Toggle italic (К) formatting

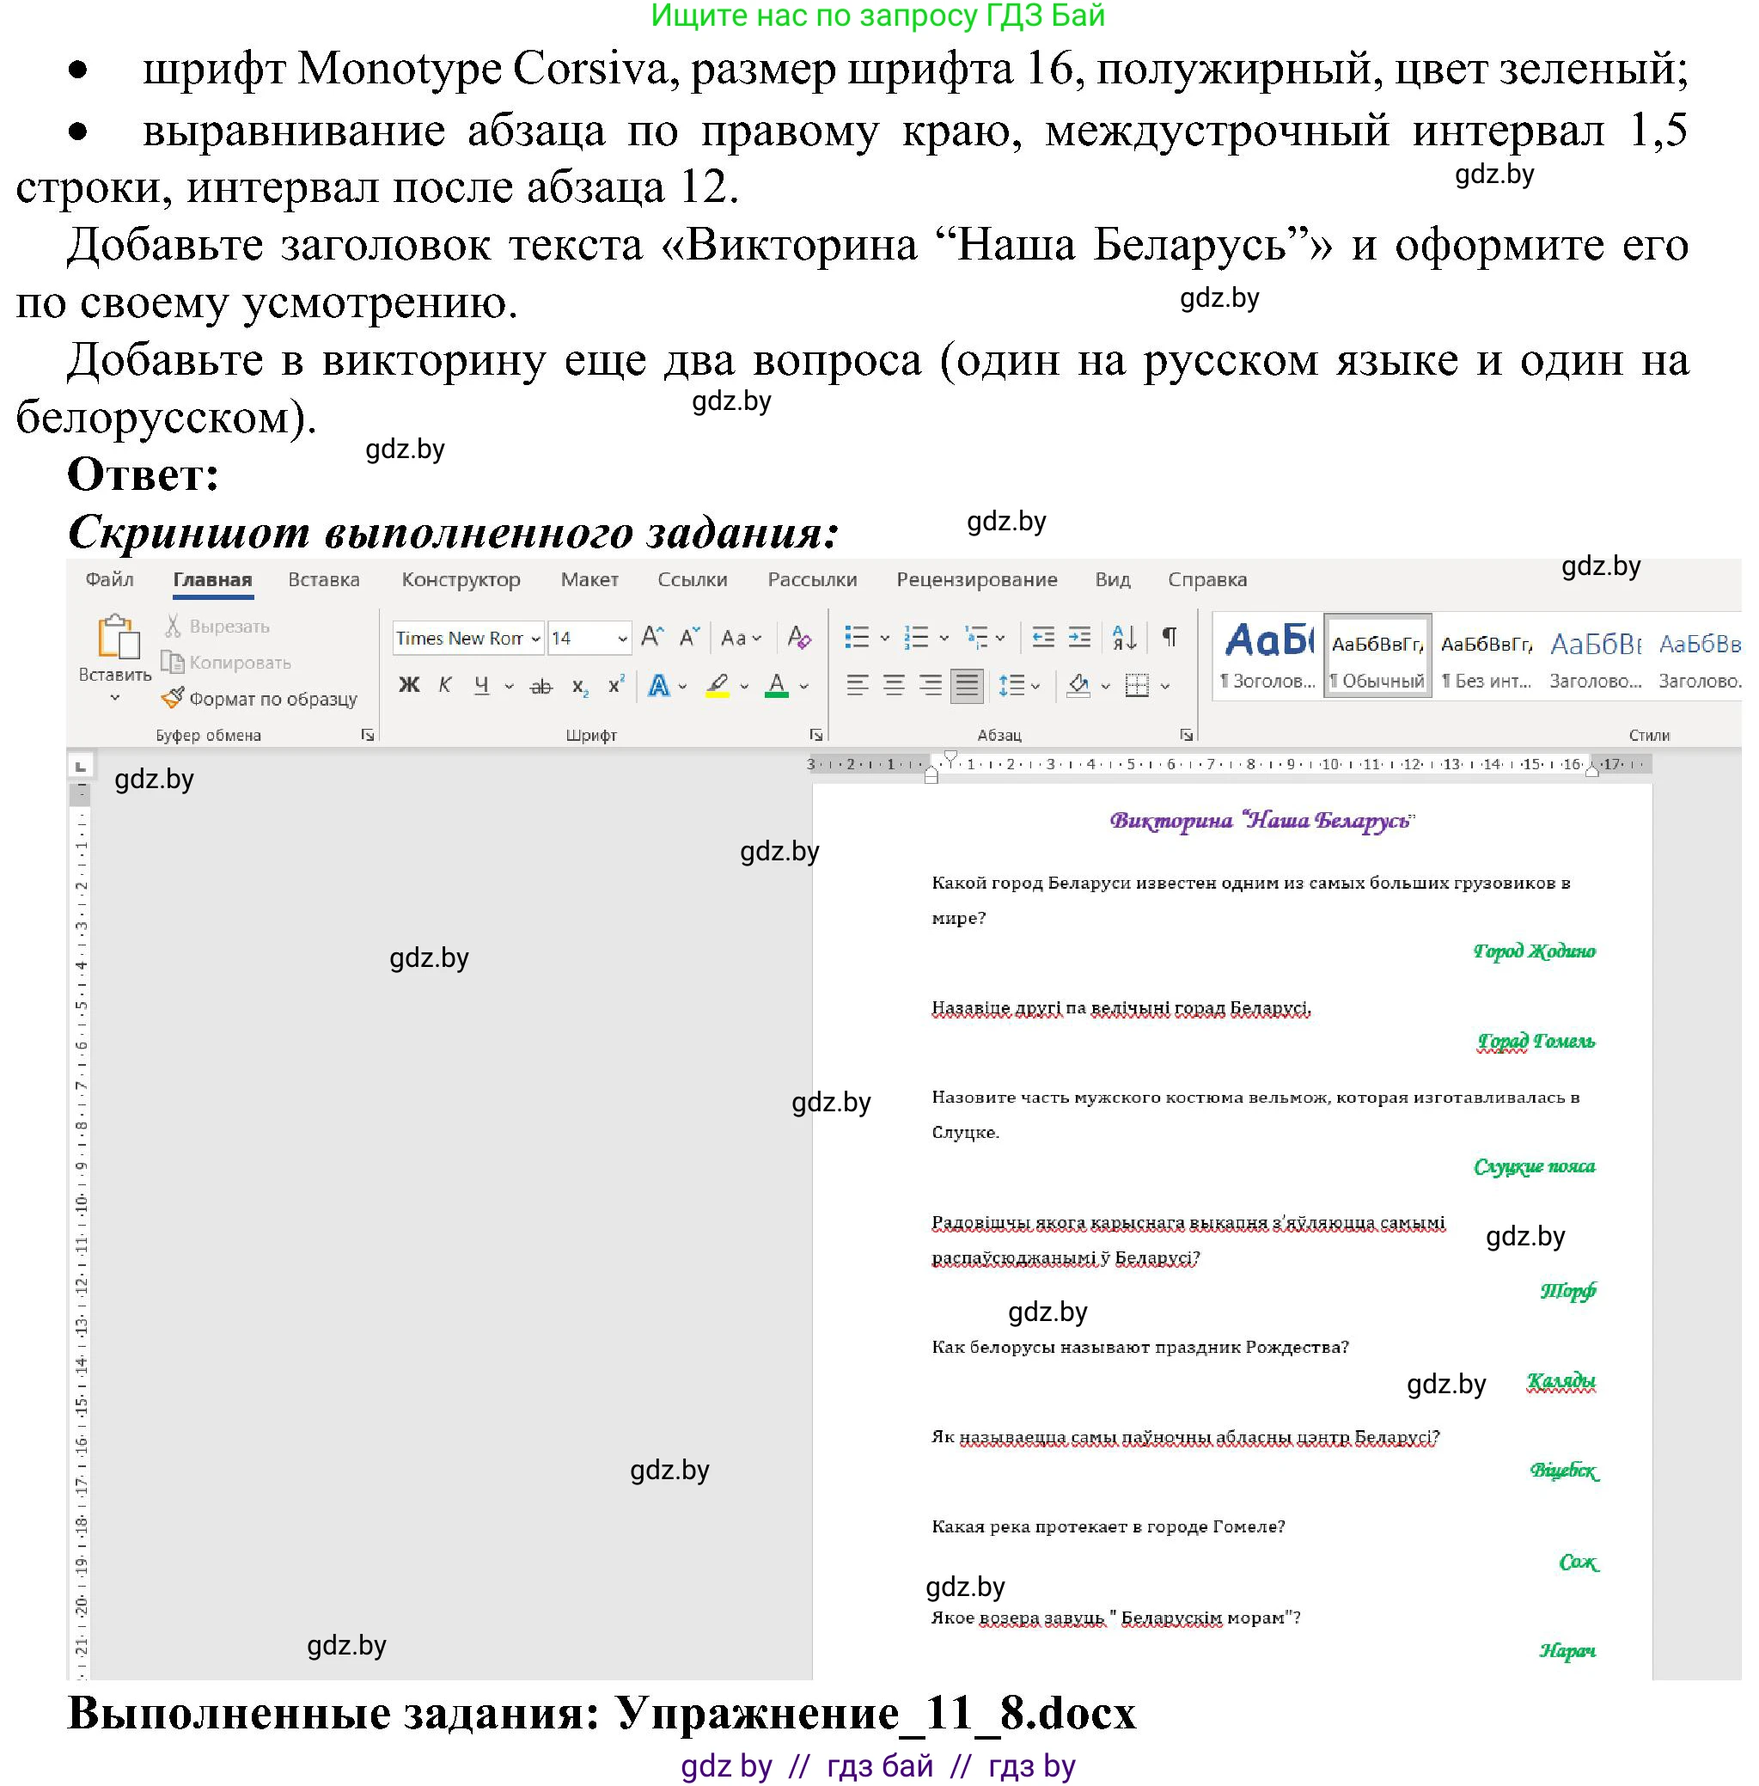445,686
